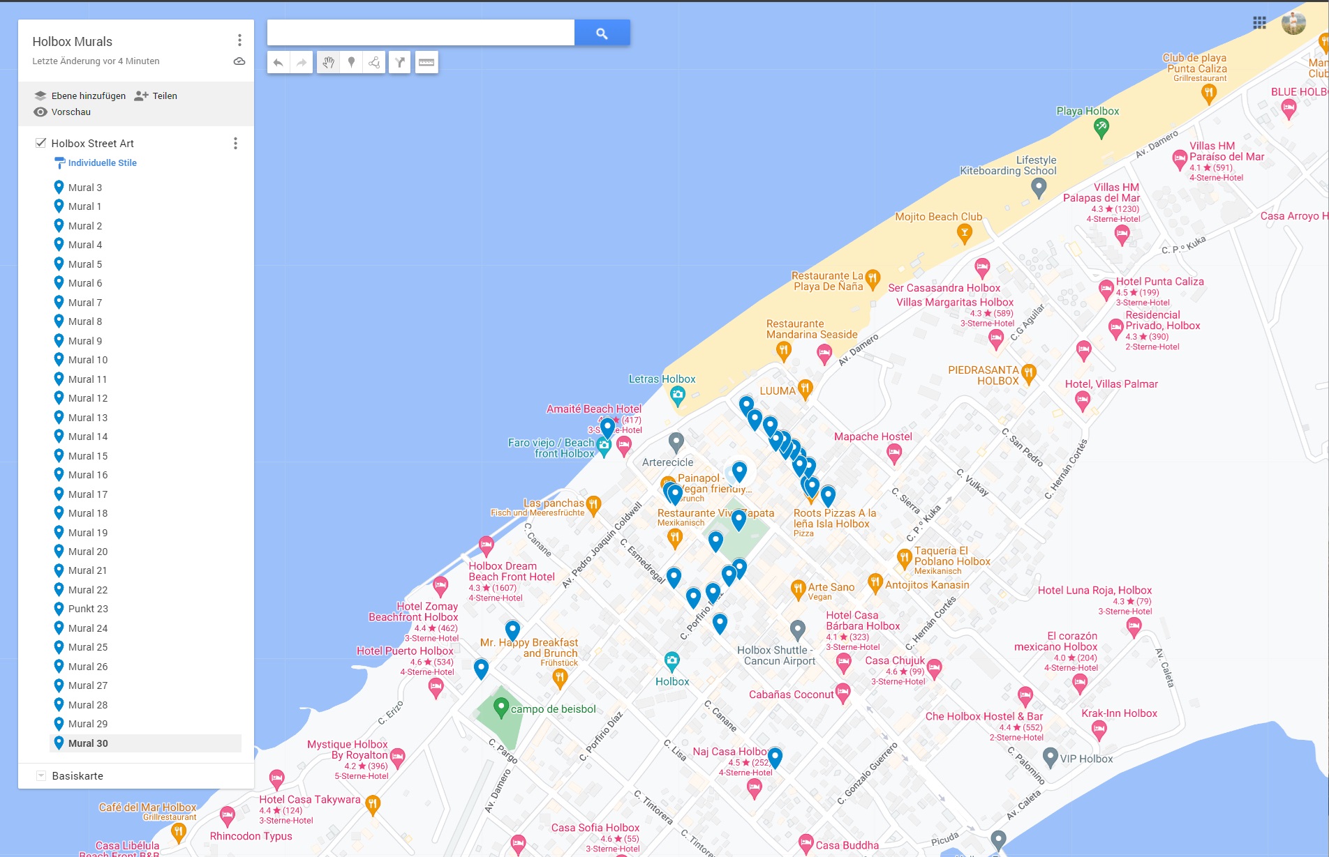
Task: Click the Casa Buddha pink hotel pin
Action: pos(806,844)
